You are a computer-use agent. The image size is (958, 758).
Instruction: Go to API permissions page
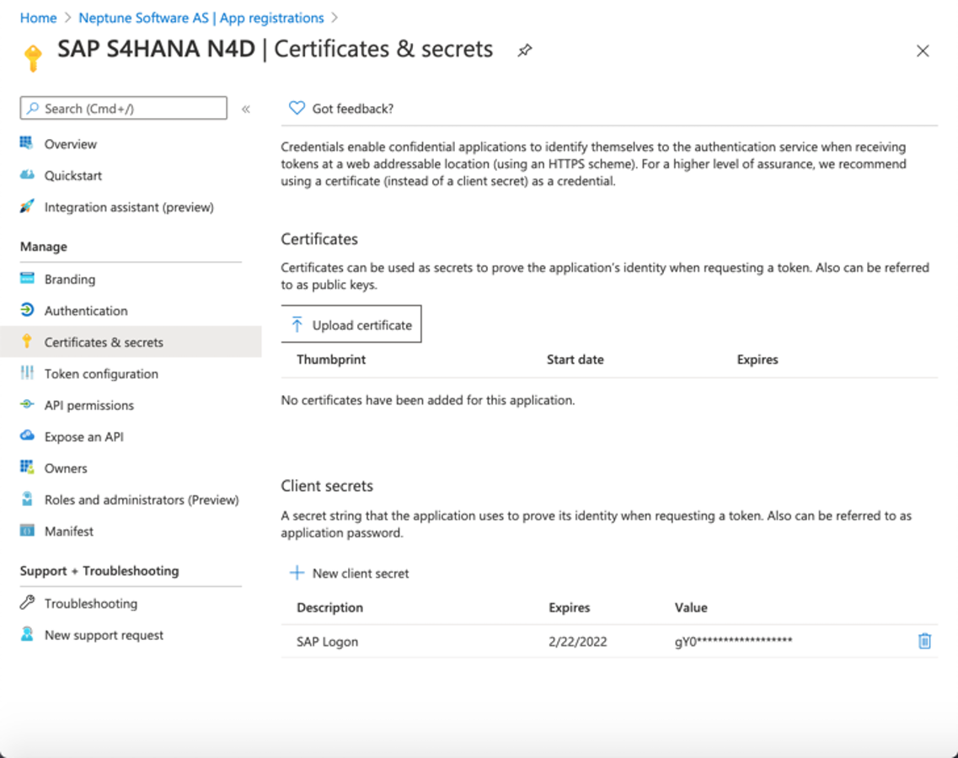click(89, 405)
